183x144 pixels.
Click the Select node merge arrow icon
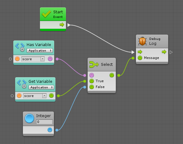[94, 64]
